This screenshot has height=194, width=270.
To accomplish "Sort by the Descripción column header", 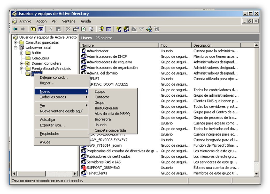I will coord(216,45).
